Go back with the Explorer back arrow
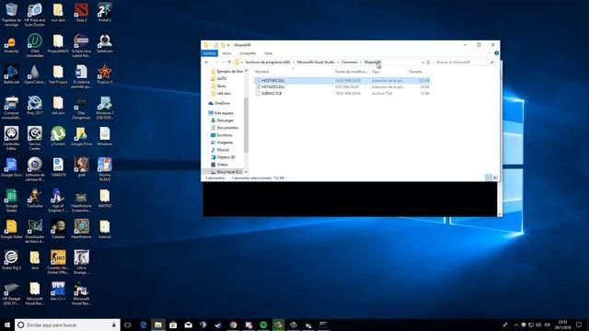589x331 pixels. click(x=207, y=63)
